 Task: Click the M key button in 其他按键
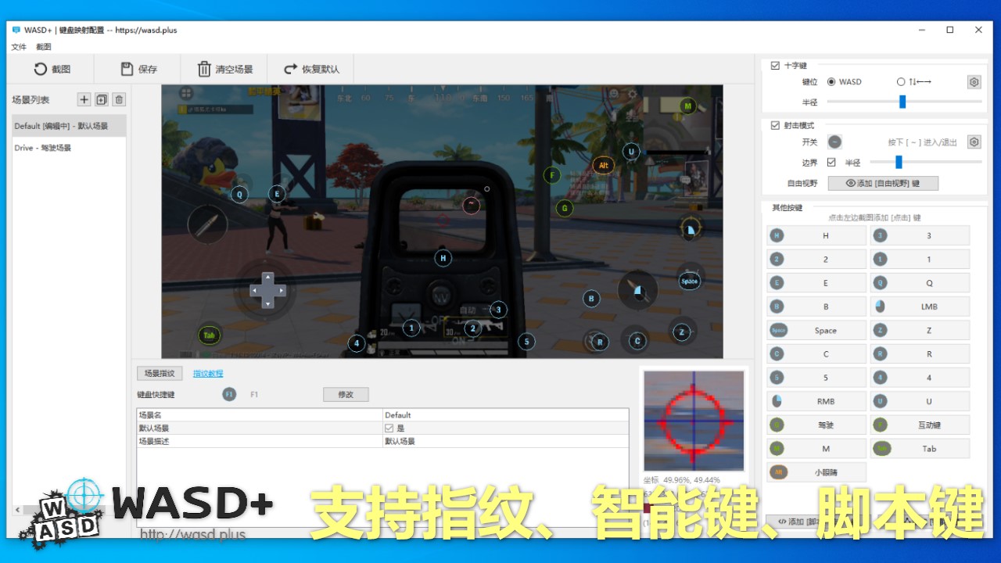[816, 449]
